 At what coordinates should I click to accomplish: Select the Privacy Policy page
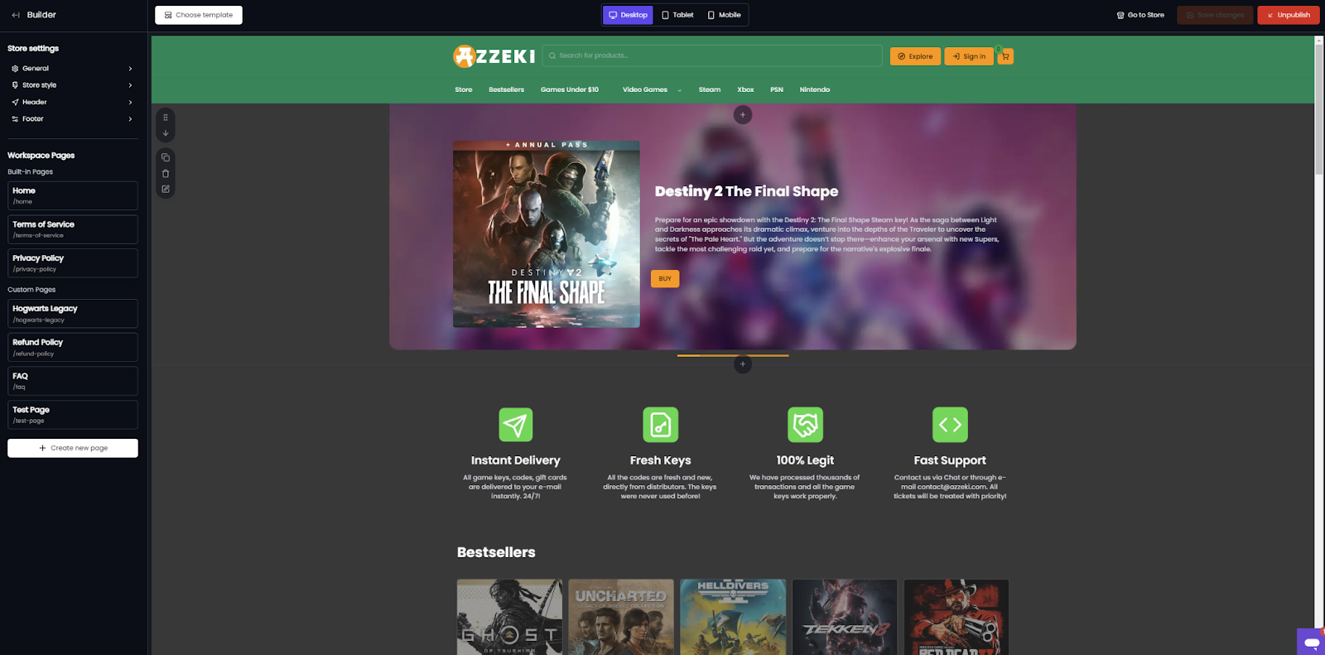(x=73, y=263)
